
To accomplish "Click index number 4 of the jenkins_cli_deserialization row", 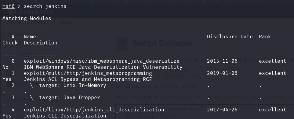I will [x=13, y=110].
